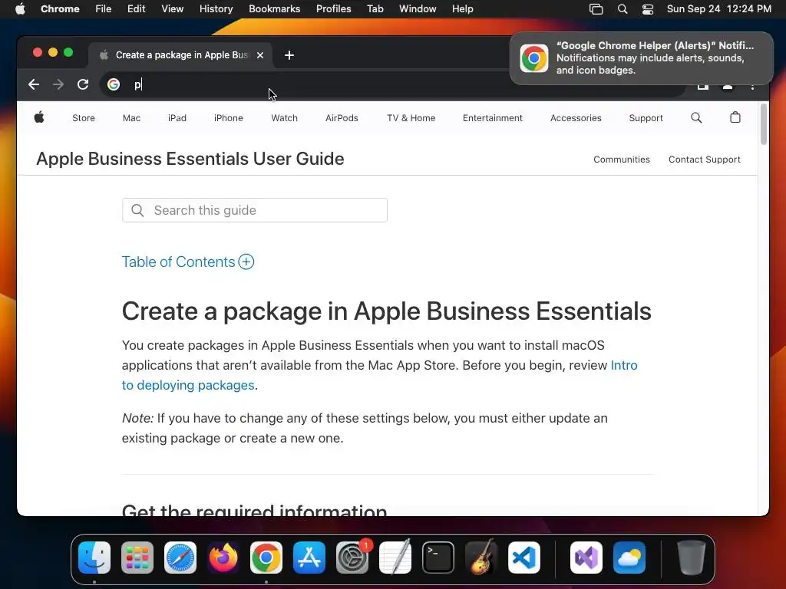Follow the Intro to deploying packages link
The image size is (786, 589).
(188, 385)
